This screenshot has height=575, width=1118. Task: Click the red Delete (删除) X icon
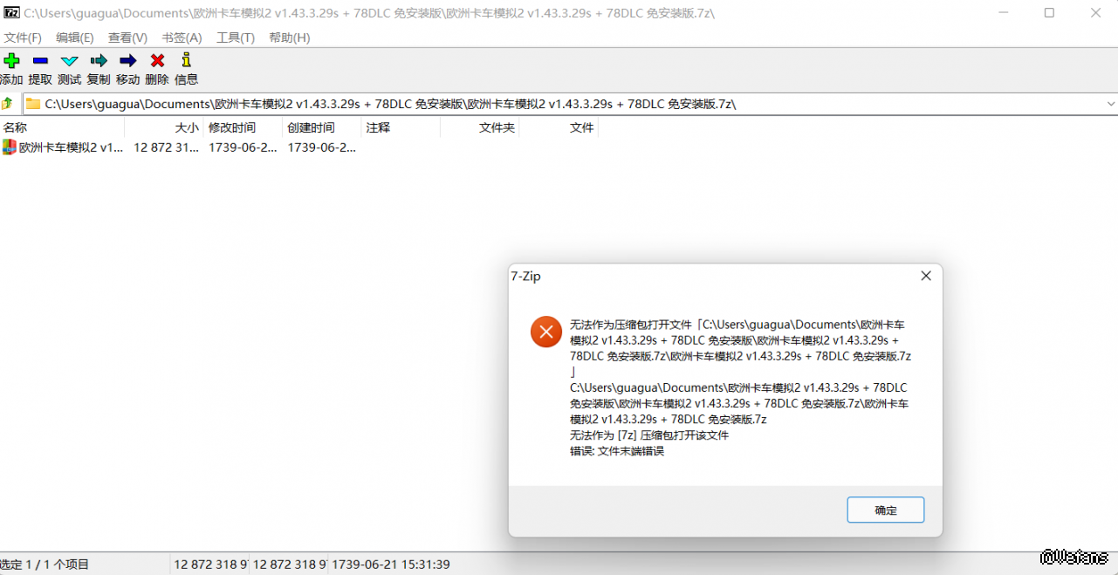click(x=157, y=60)
